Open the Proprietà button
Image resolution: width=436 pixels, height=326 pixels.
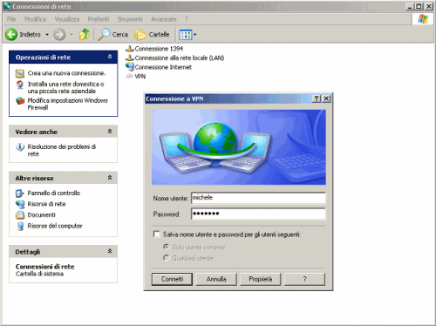click(x=261, y=279)
